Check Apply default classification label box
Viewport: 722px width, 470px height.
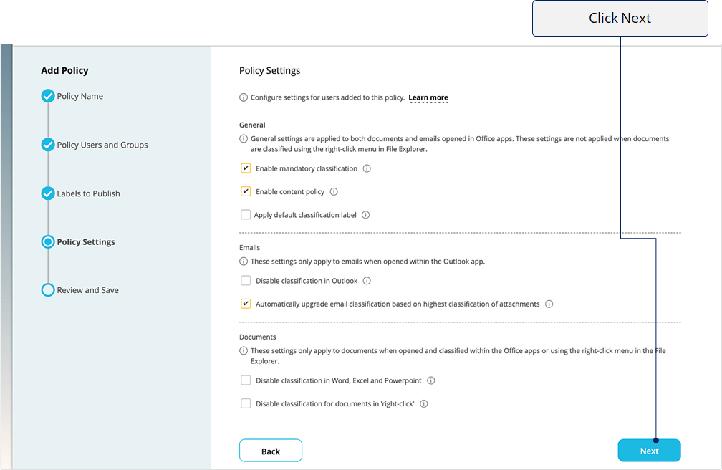click(x=246, y=215)
